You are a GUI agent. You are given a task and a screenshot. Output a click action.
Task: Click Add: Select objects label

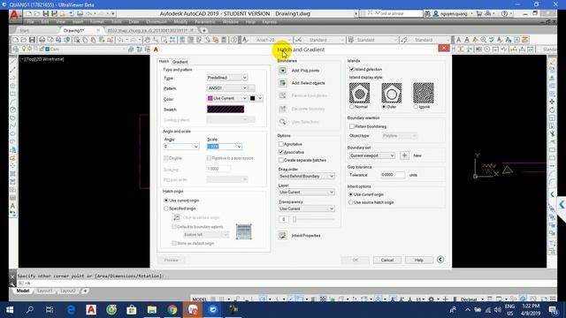(x=309, y=83)
